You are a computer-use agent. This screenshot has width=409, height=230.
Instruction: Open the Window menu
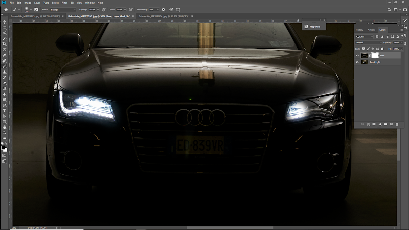tap(90, 3)
